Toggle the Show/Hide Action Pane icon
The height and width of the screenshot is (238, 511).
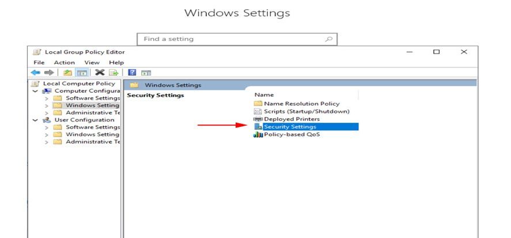[x=146, y=73]
